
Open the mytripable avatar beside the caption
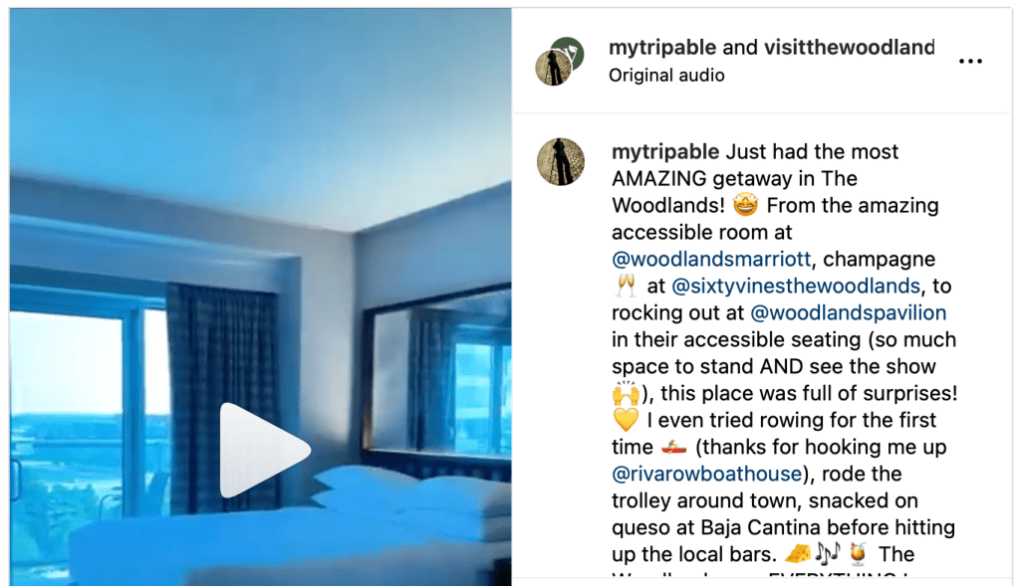(x=560, y=162)
